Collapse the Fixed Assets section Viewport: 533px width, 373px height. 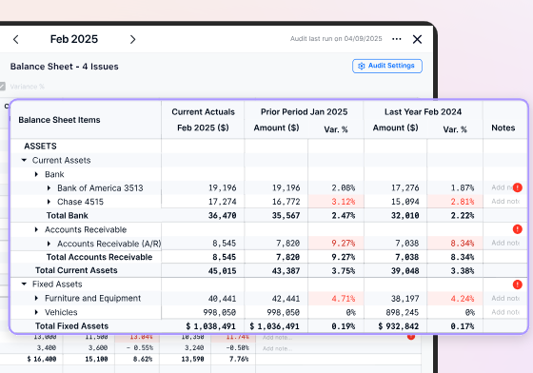pyautogui.click(x=24, y=284)
